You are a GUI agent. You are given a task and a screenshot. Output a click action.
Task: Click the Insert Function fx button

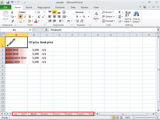coord(46,30)
